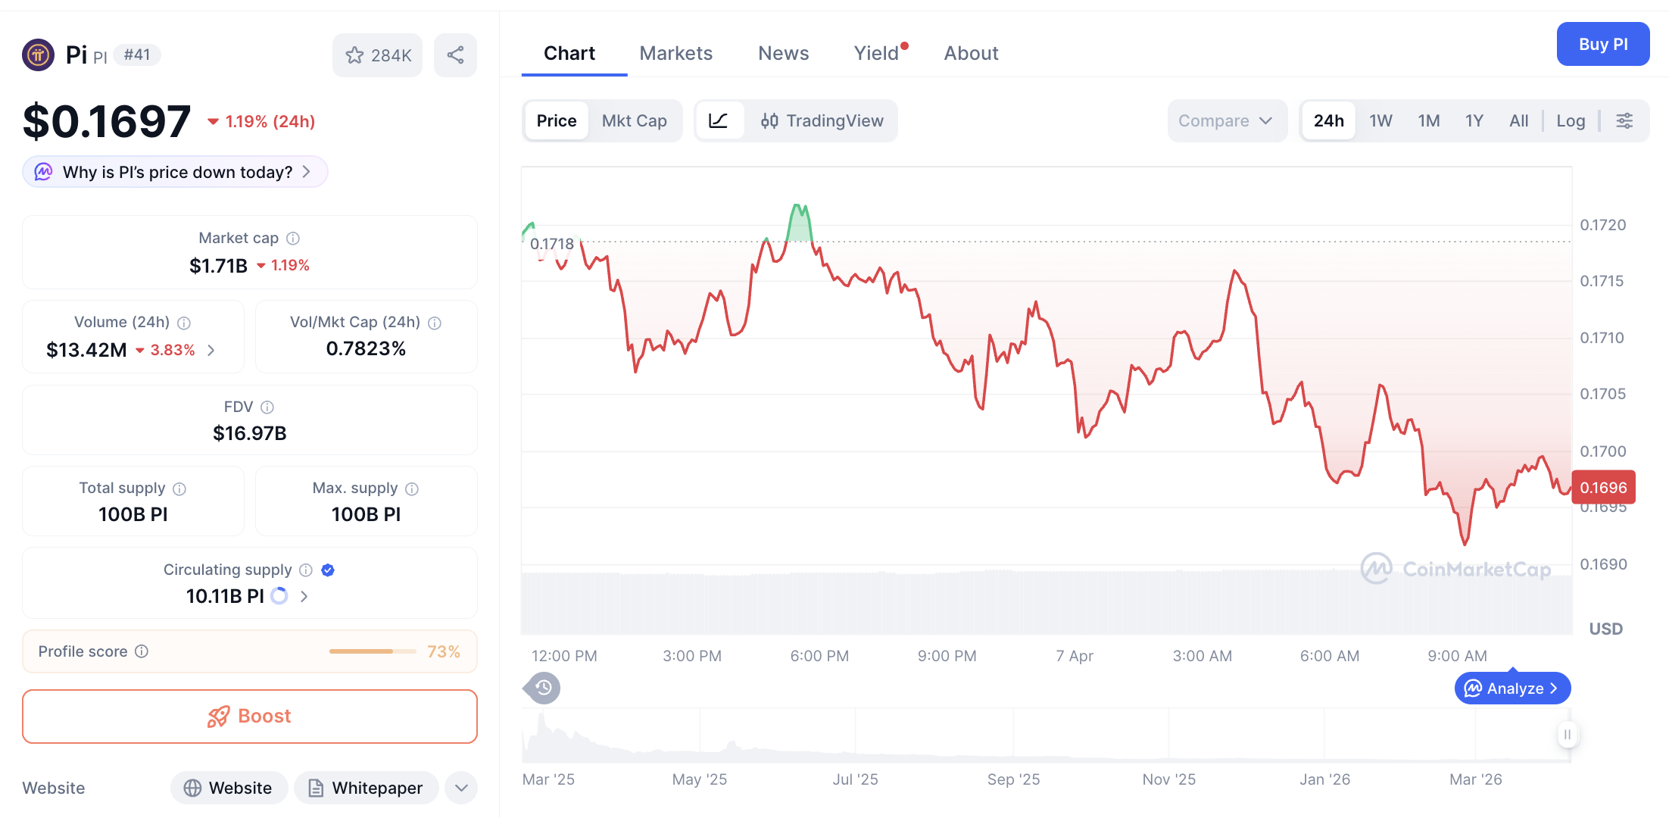The height and width of the screenshot is (818, 1669).
Task: Switch to the Markets tab
Action: 675,53
